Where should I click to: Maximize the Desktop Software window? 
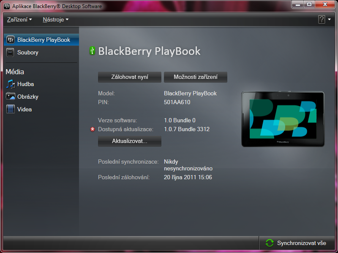[309, 4]
